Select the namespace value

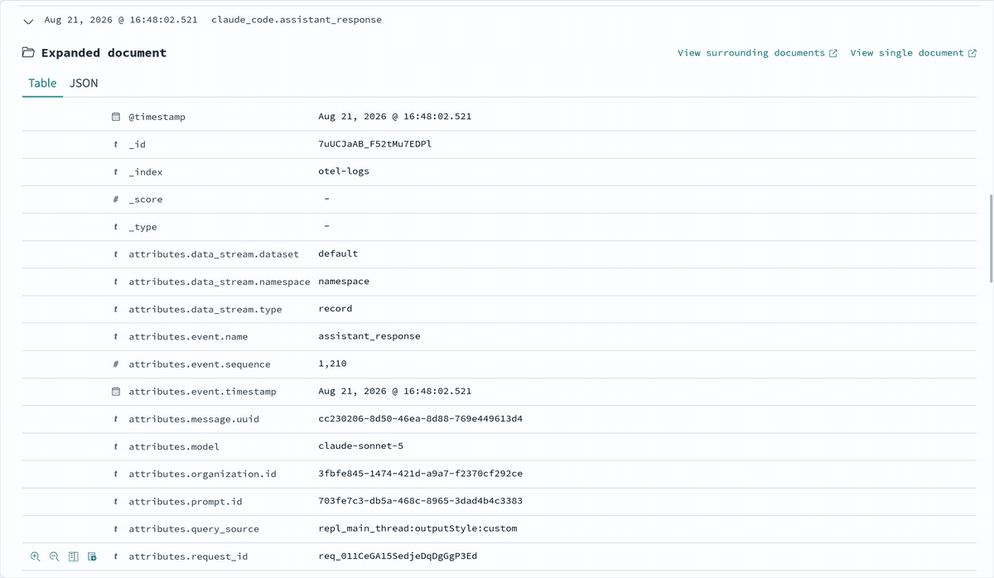click(344, 282)
